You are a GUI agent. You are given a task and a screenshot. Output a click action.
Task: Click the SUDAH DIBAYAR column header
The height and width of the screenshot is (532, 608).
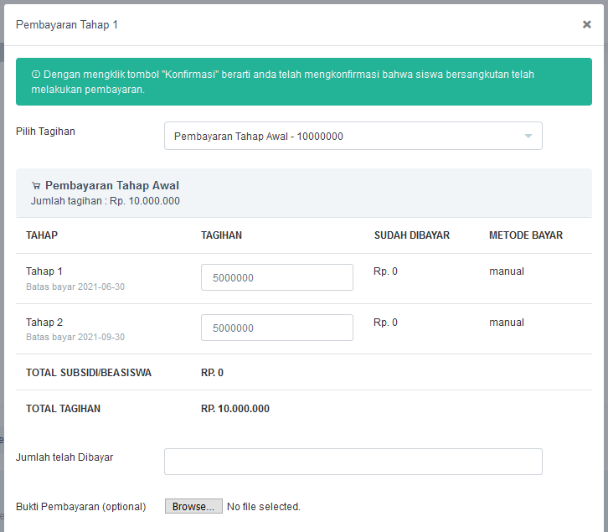[411, 235]
